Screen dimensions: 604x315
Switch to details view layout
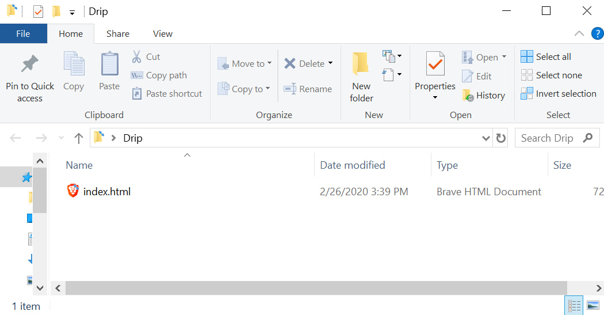[x=574, y=306]
